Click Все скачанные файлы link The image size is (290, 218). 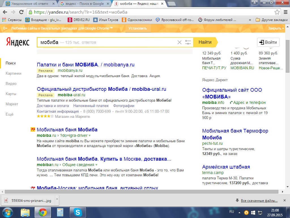259,201
